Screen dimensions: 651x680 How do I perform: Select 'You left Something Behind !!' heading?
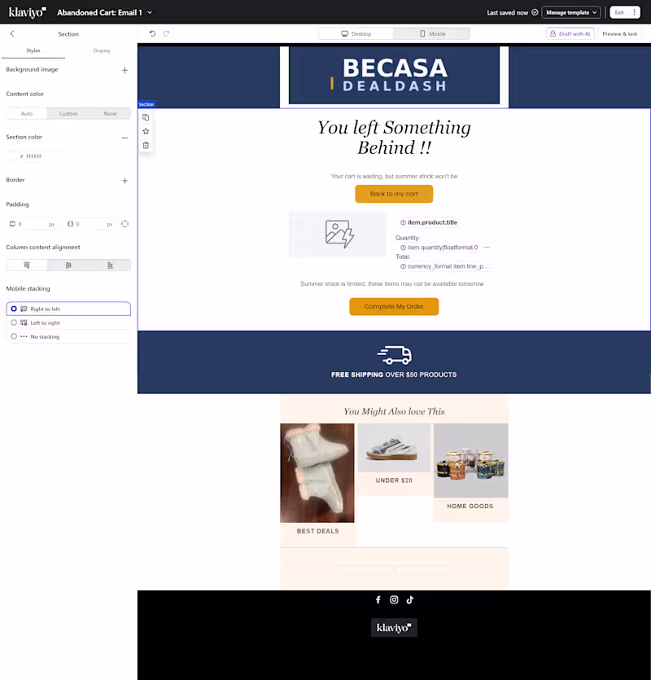pos(394,138)
